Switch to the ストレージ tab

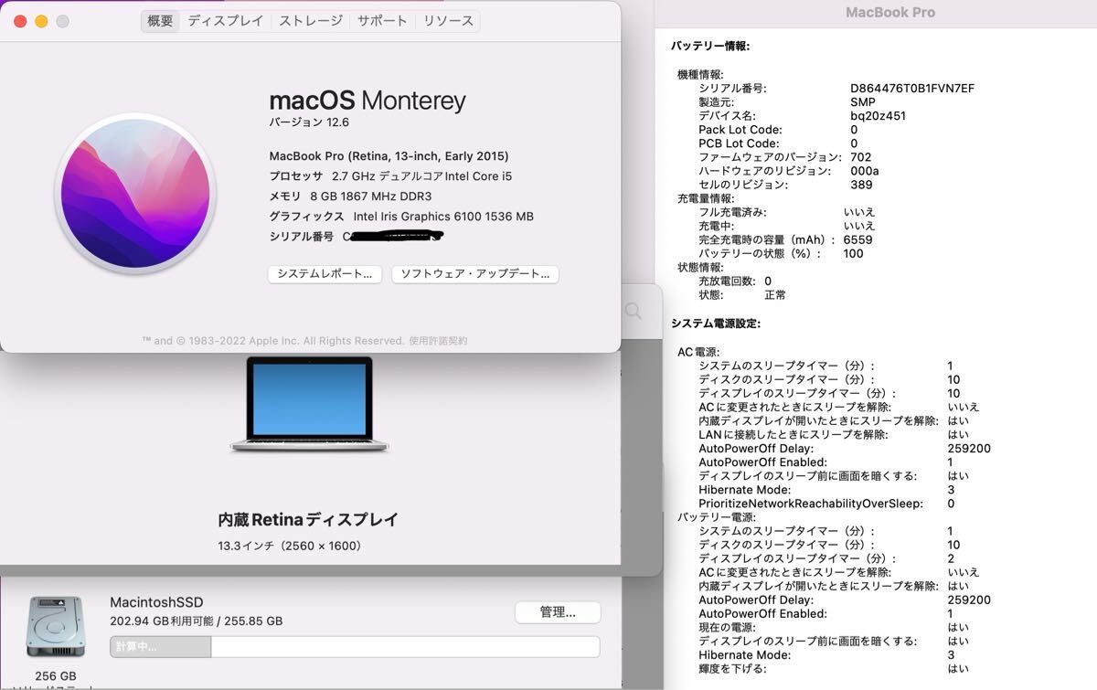pyautogui.click(x=311, y=21)
